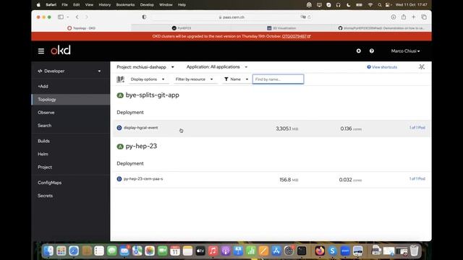The image size is (463, 260).
Task: Open the OTG ticket link in the banner
Action: [x=296, y=36]
